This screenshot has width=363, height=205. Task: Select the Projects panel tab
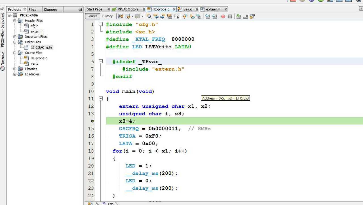pos(14,10)
